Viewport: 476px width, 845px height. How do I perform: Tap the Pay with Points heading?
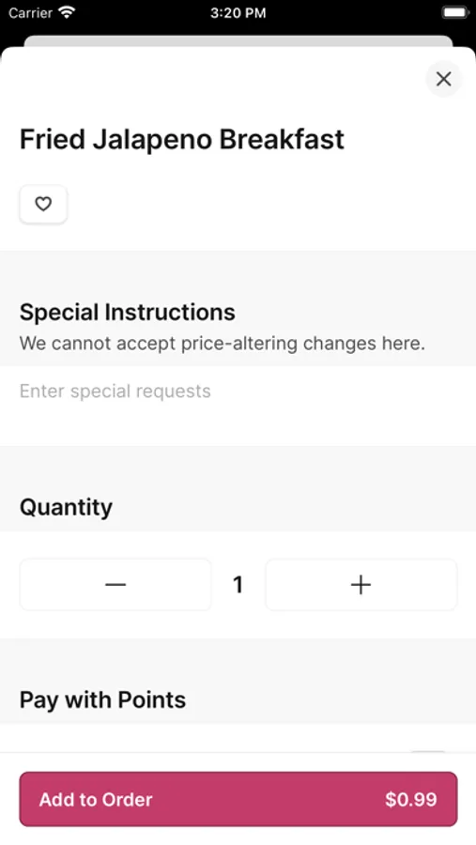coord(102,699)
